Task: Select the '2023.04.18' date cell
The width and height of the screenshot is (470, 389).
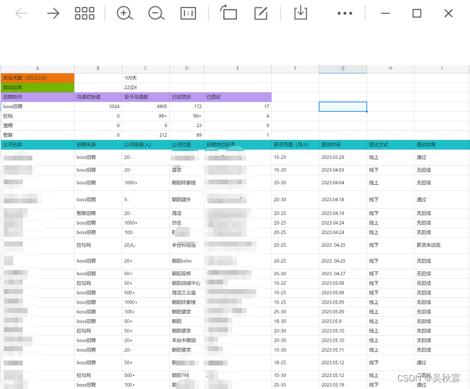Action: click(x=343, y=200)
